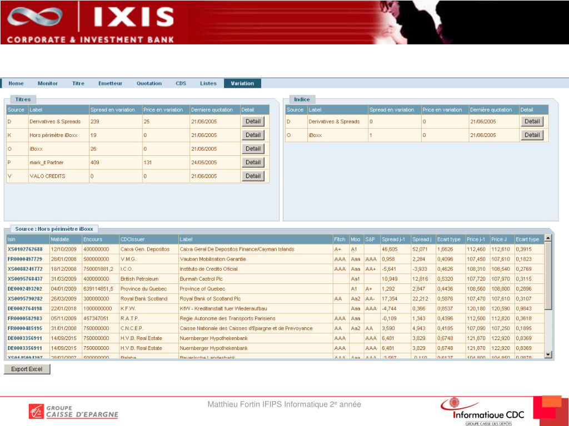Open ISIN link FR0000485195

tap(25, 328)
